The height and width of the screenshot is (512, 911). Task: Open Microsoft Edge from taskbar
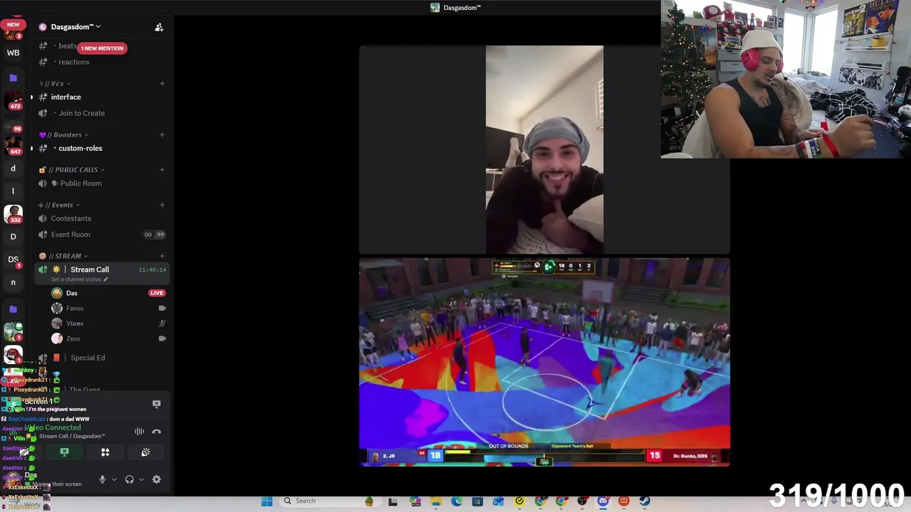pos(457,501)
